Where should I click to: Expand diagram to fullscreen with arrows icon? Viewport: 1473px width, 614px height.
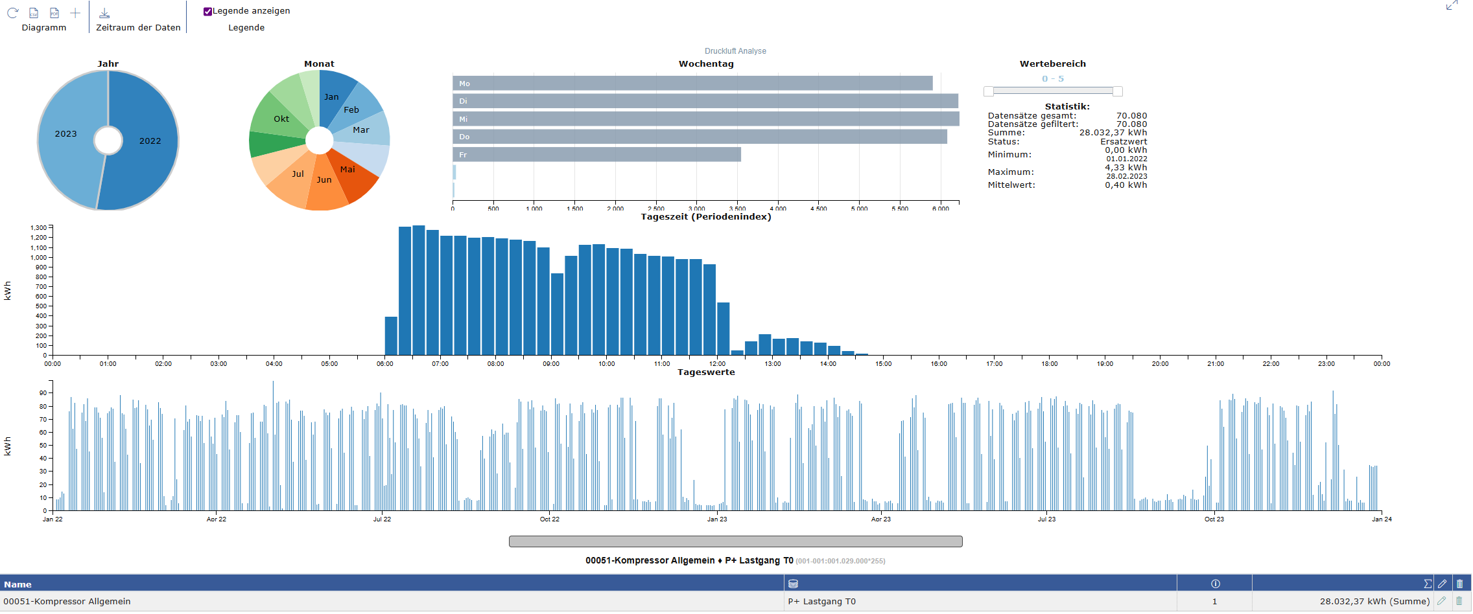tap(1452, 6)
